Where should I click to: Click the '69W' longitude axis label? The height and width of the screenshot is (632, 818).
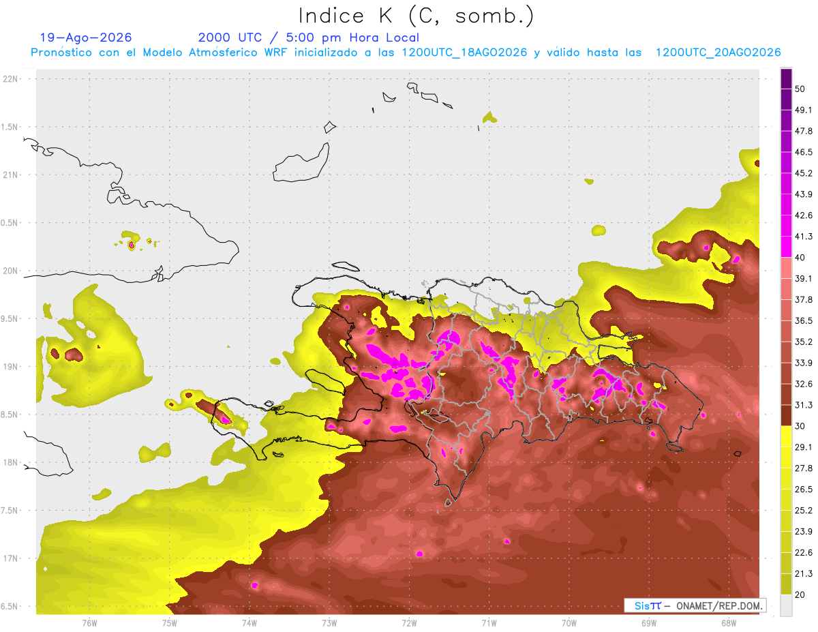click(649, 623)
